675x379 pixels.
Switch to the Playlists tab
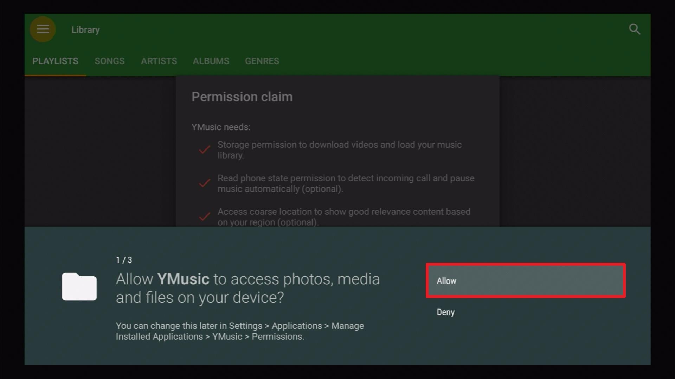(x=55, y=61)
